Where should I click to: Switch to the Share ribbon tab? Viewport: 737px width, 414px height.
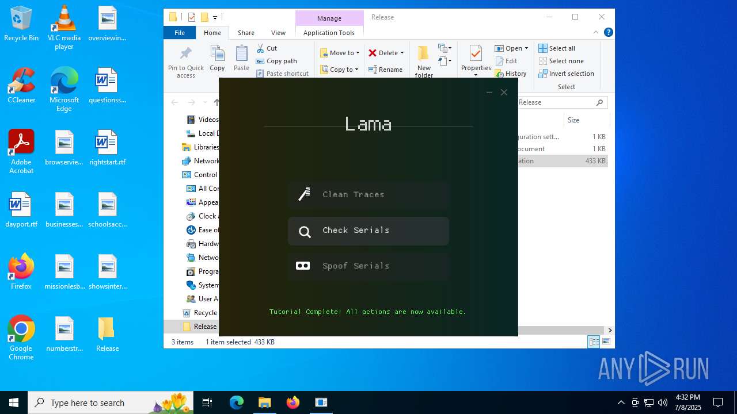(246, 33)
